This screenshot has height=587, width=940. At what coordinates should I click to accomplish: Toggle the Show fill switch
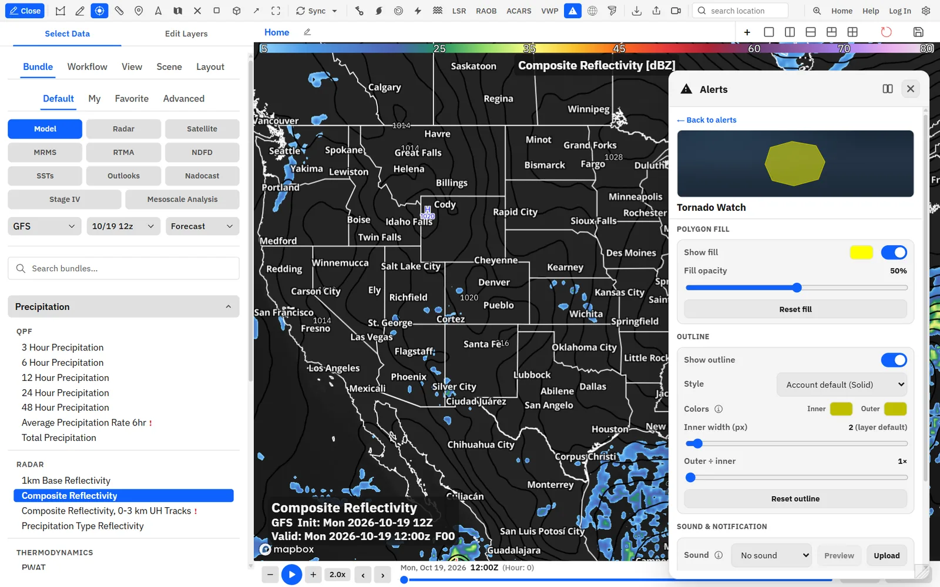point(894,252)
